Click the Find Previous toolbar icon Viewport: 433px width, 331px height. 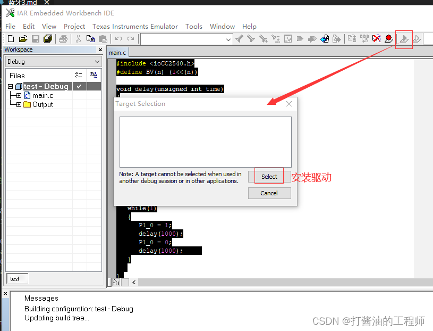(x=239, y=39)
